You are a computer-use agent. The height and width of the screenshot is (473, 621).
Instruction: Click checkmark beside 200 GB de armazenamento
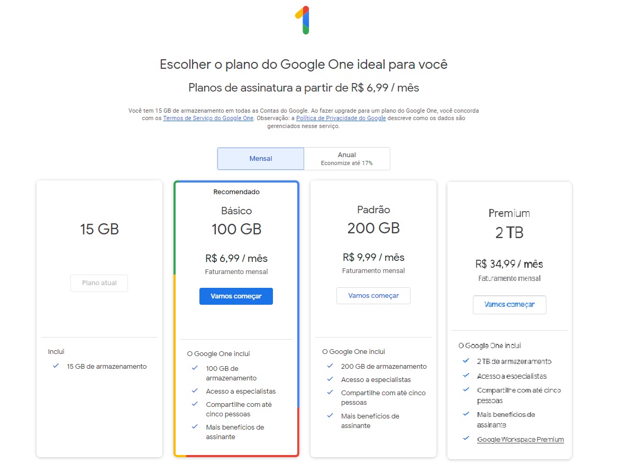(330, 366)
